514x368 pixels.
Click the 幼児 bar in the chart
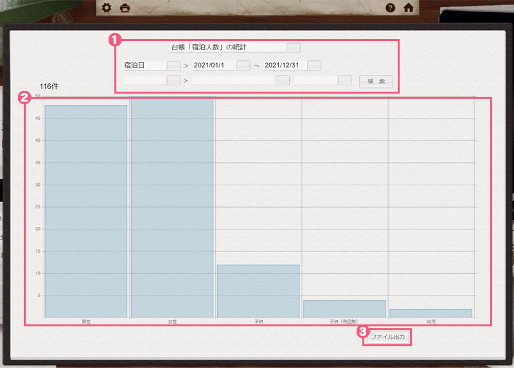pos(430,314)
